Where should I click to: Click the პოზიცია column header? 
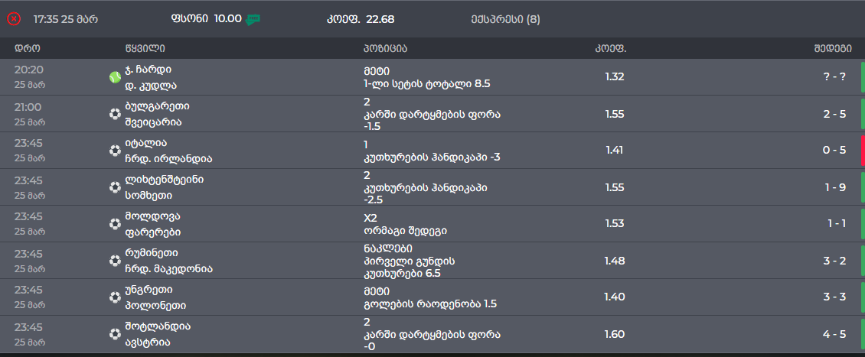(x=385, y=49)
